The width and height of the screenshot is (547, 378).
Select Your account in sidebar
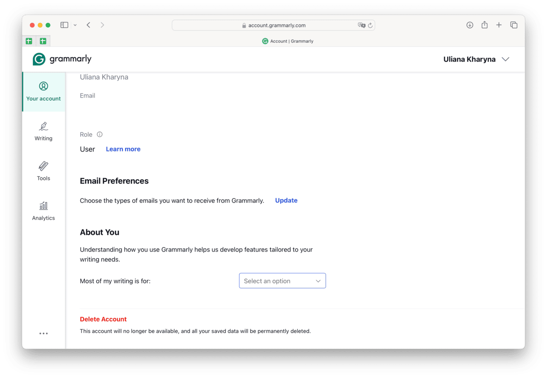click(x=44, y=91)
